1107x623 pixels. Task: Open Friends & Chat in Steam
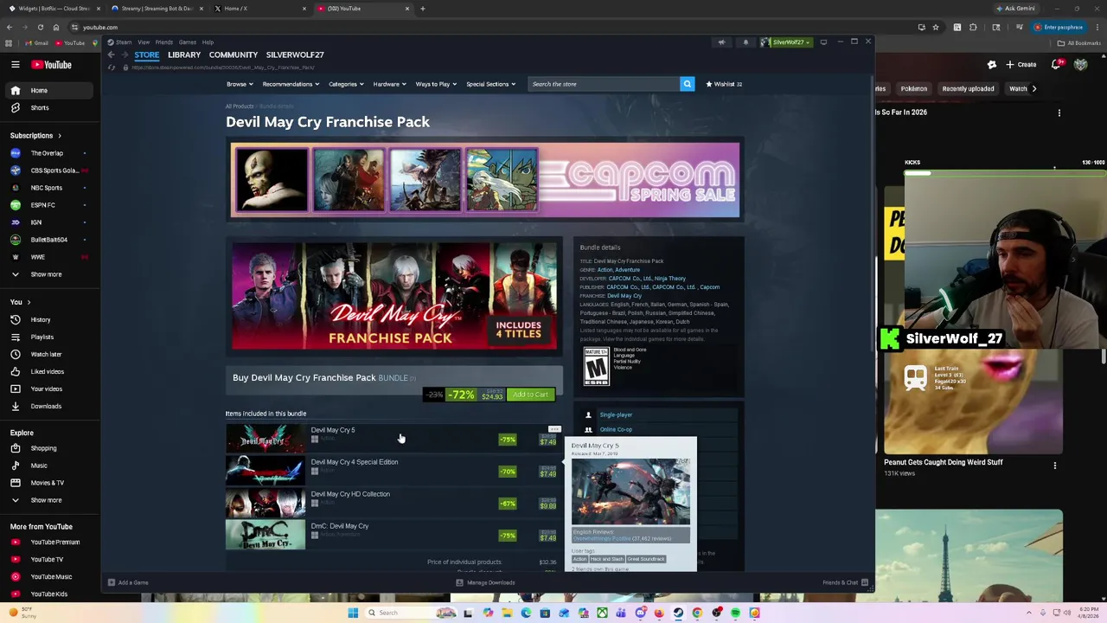[x=845, y=582]
